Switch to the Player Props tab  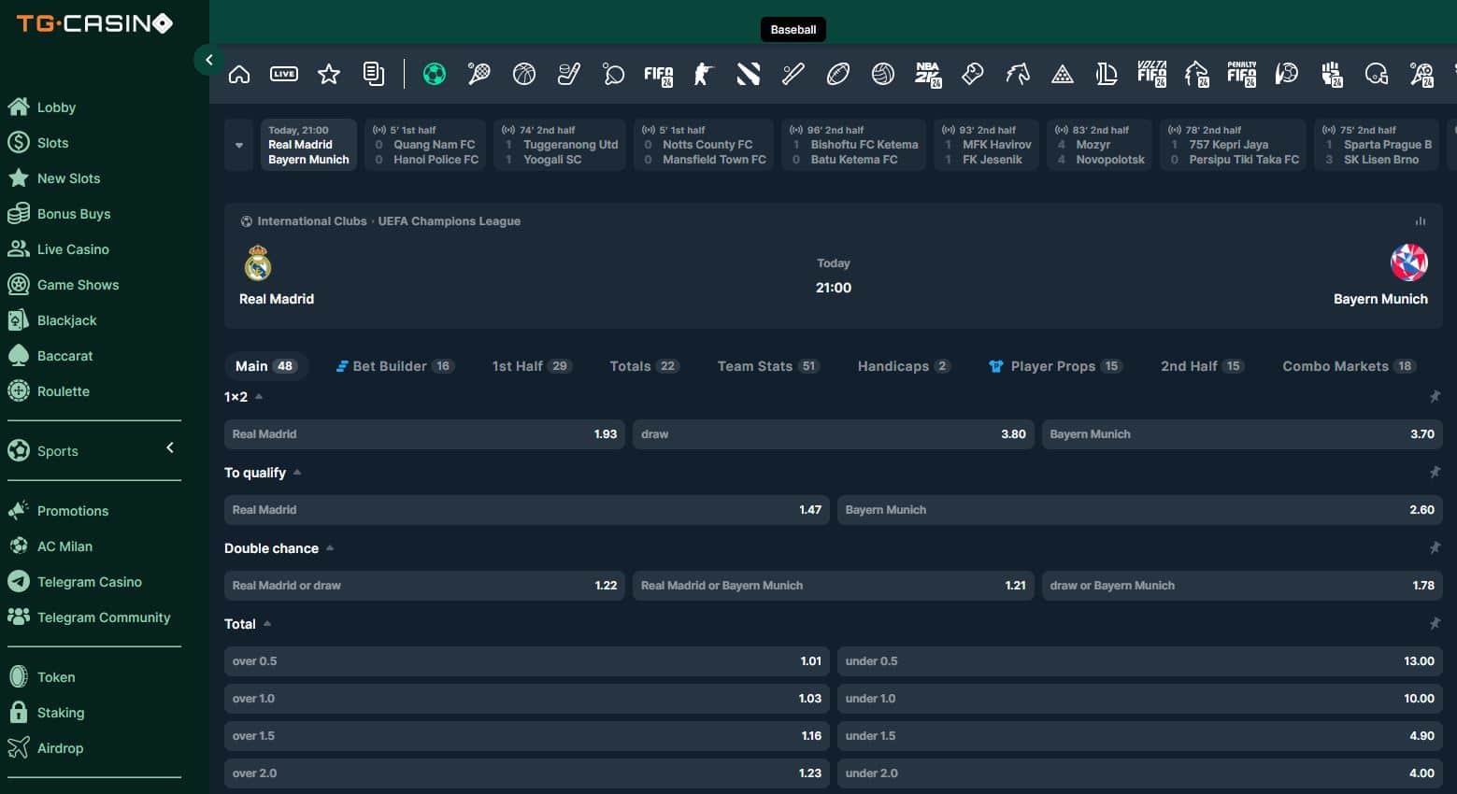pos(1054,366)
